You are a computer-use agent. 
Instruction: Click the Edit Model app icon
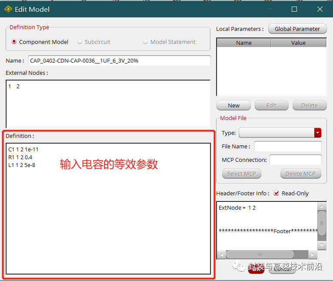(8, 9)
